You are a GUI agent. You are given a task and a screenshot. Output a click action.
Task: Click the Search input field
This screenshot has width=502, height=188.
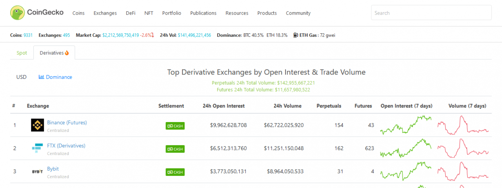[x=431, y=13]
